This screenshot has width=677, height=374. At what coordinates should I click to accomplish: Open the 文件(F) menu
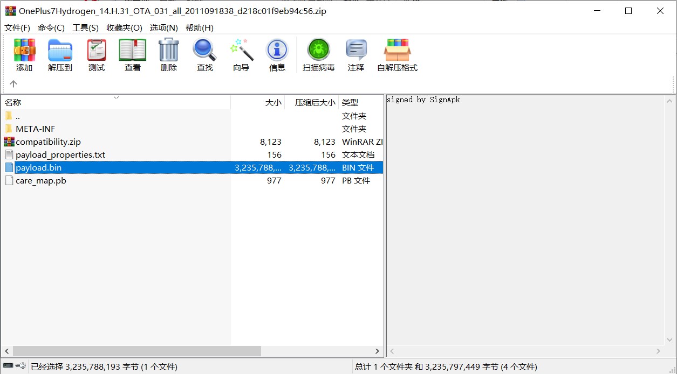(x=17, y=28)
